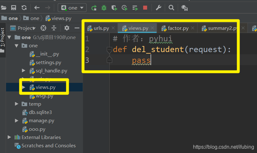The width and height of the screenshot is (257, 153).
Task: Click the green Run/Rerun icon
Action: tap(94, 8)
